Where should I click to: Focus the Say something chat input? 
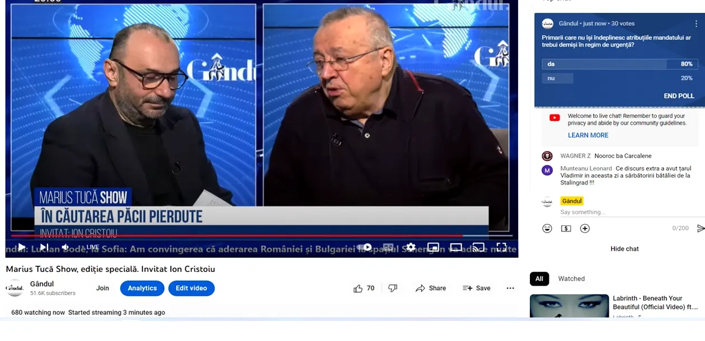pyautogui.click(x=614, y=212)
